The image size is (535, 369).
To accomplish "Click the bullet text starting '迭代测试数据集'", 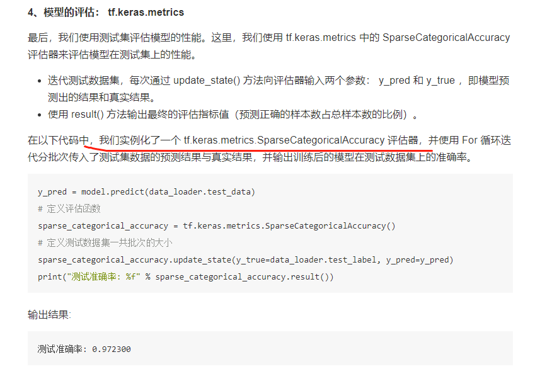I will pyautogui.click(x=279, y=89).
